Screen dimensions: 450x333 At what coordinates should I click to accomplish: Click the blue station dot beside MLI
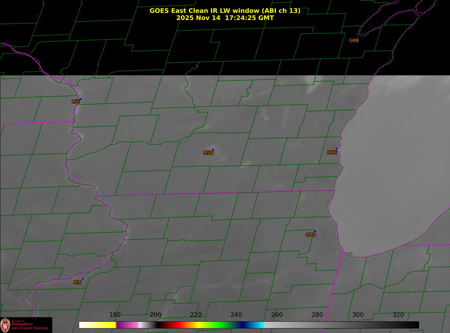click(x=83, y=279)
